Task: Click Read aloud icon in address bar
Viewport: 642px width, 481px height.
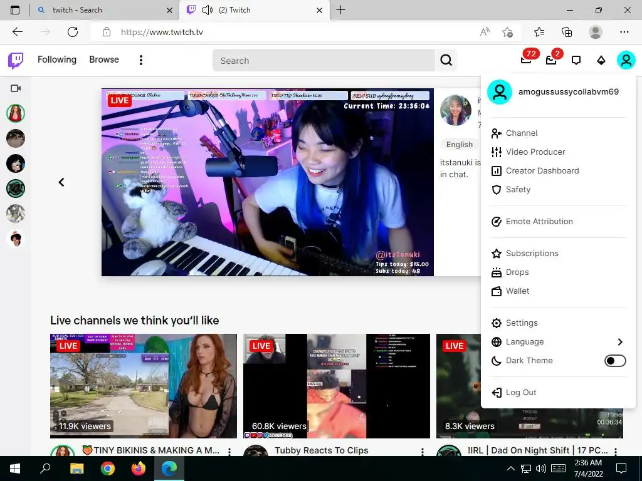Action: (x=485, y=32)
